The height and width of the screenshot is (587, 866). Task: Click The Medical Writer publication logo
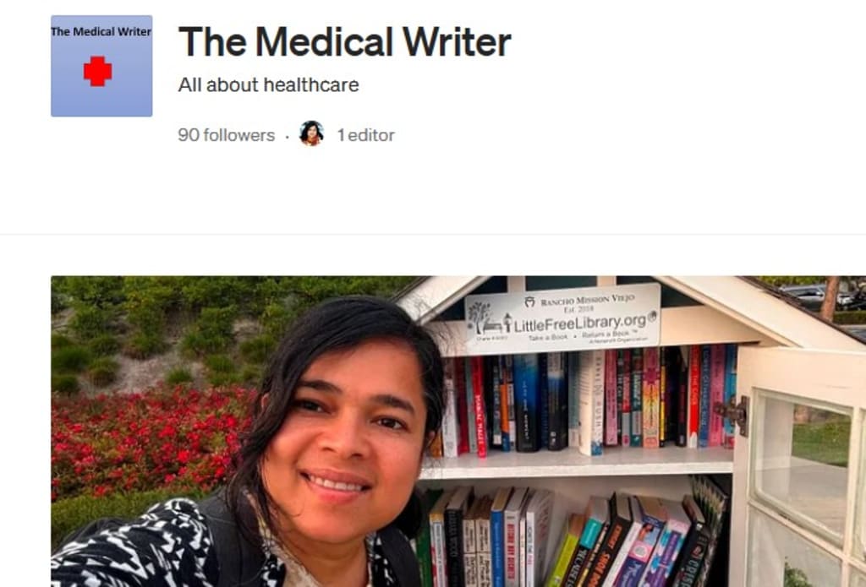tap(101, 66)
